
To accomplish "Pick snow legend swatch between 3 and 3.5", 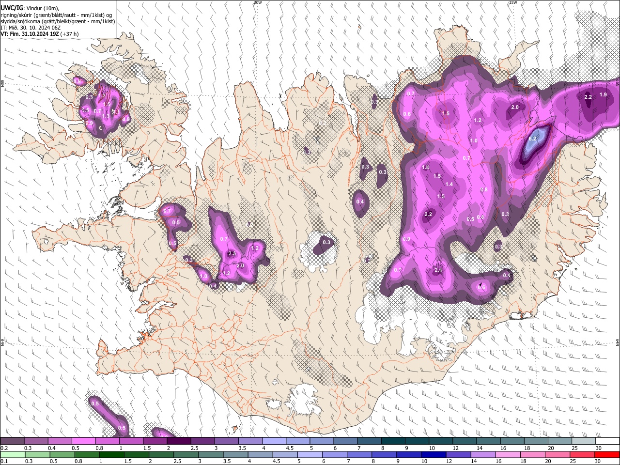I will click(226, 441).
